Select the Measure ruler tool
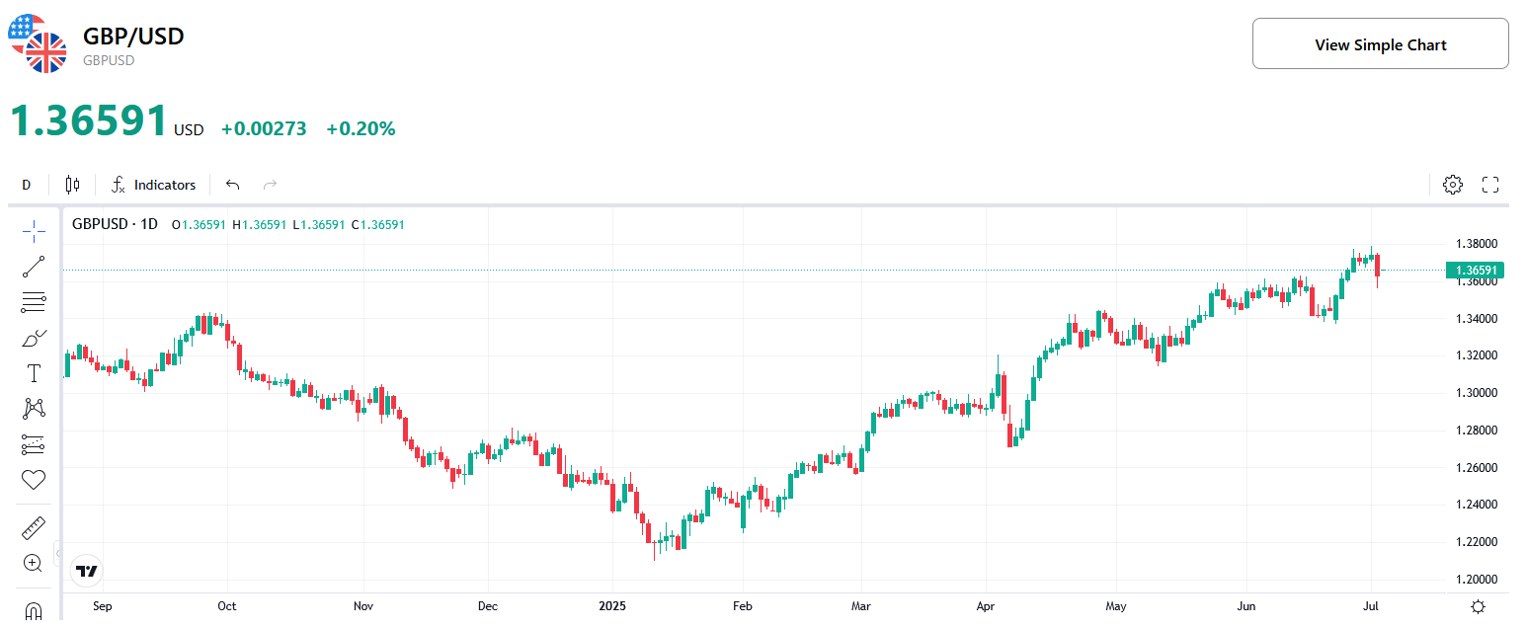The height and width of the screenshot is (628, 1526). pyautogui.click(x=33, y=526)
